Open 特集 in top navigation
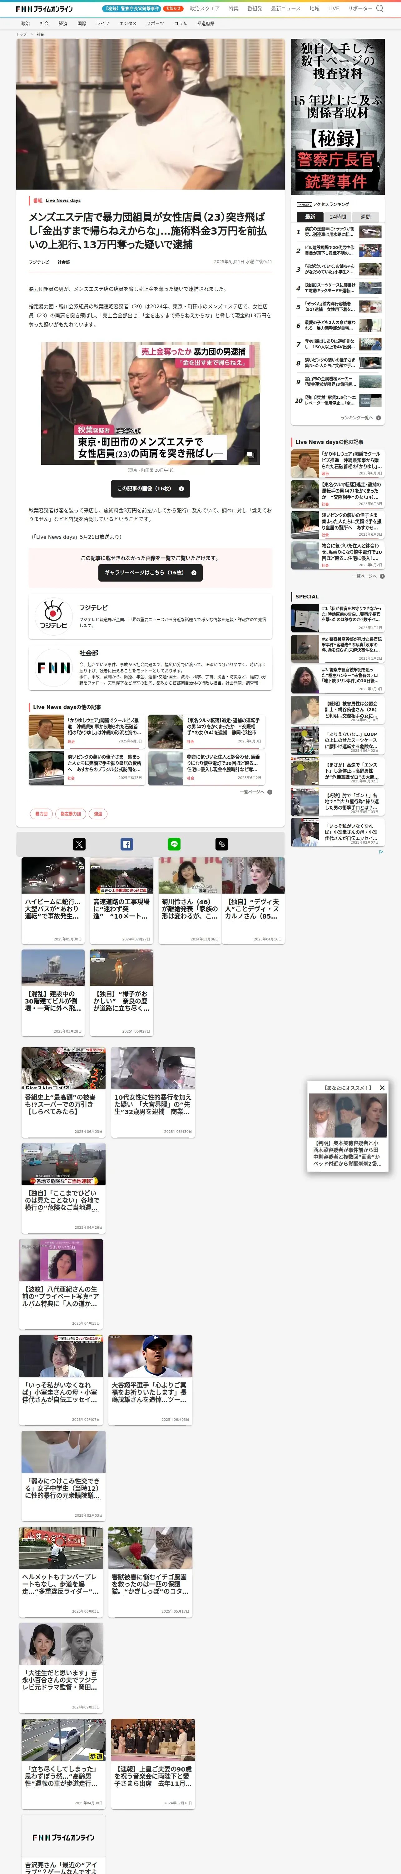Image resolution: width=401 pixels, height=1874 pixels. pos(234,9)
